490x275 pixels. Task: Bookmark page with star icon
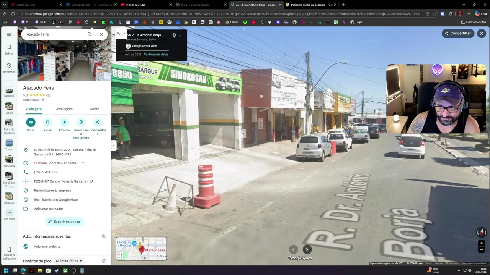pyautogui.click(x=434, y=14)
